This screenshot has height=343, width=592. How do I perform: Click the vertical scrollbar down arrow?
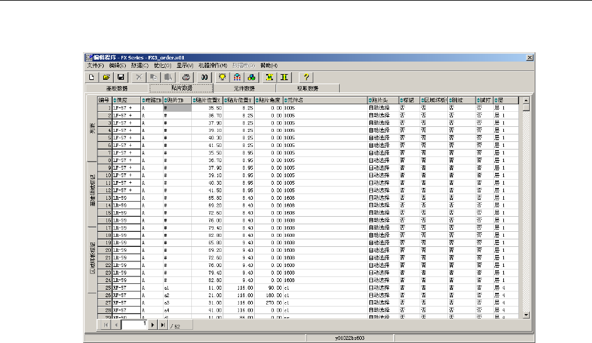click(x=526, y=315)
